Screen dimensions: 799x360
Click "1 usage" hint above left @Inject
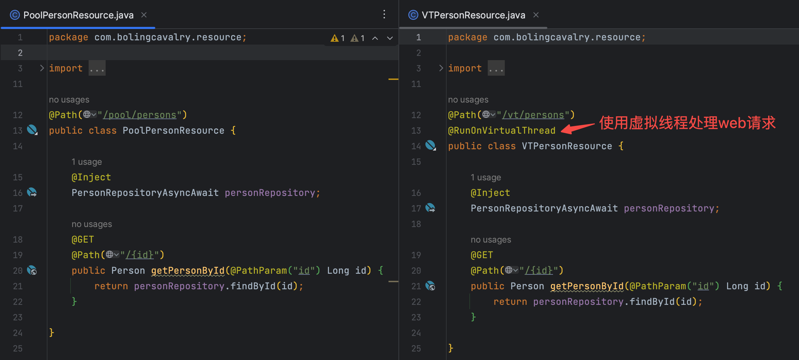pos(87,162)
